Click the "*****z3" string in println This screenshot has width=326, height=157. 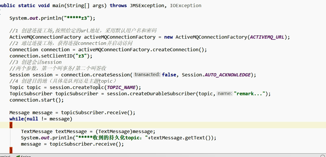[77, 18]
